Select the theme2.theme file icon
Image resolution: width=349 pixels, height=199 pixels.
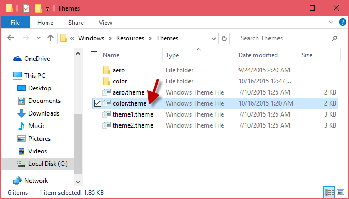coord(106,125)
